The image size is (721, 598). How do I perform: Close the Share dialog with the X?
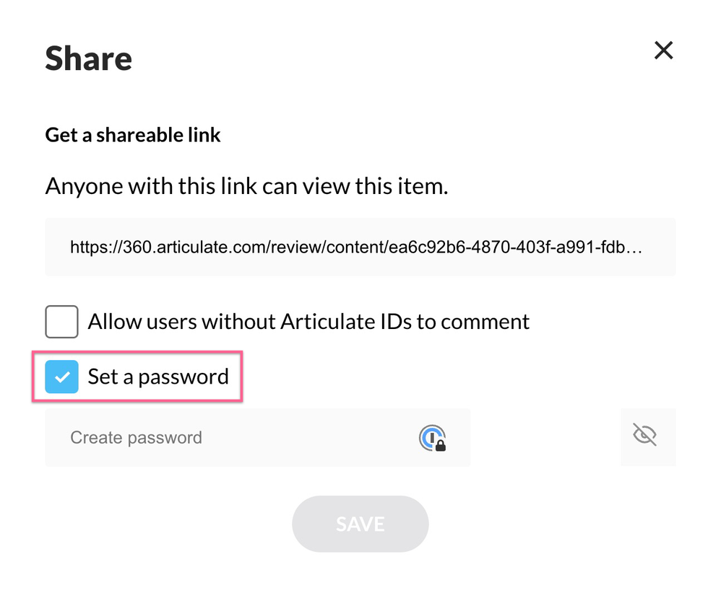tap(663, 50)
